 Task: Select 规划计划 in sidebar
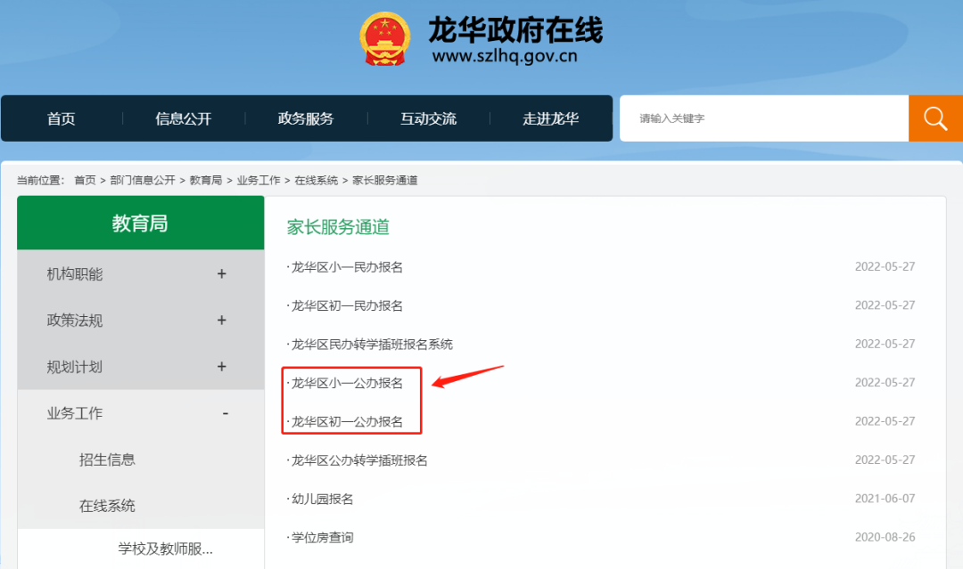coord(75,367)
